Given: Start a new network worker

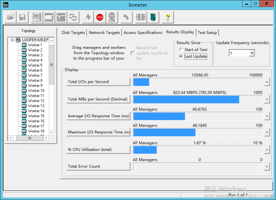Looking at the screenshot, I should 61,17.
